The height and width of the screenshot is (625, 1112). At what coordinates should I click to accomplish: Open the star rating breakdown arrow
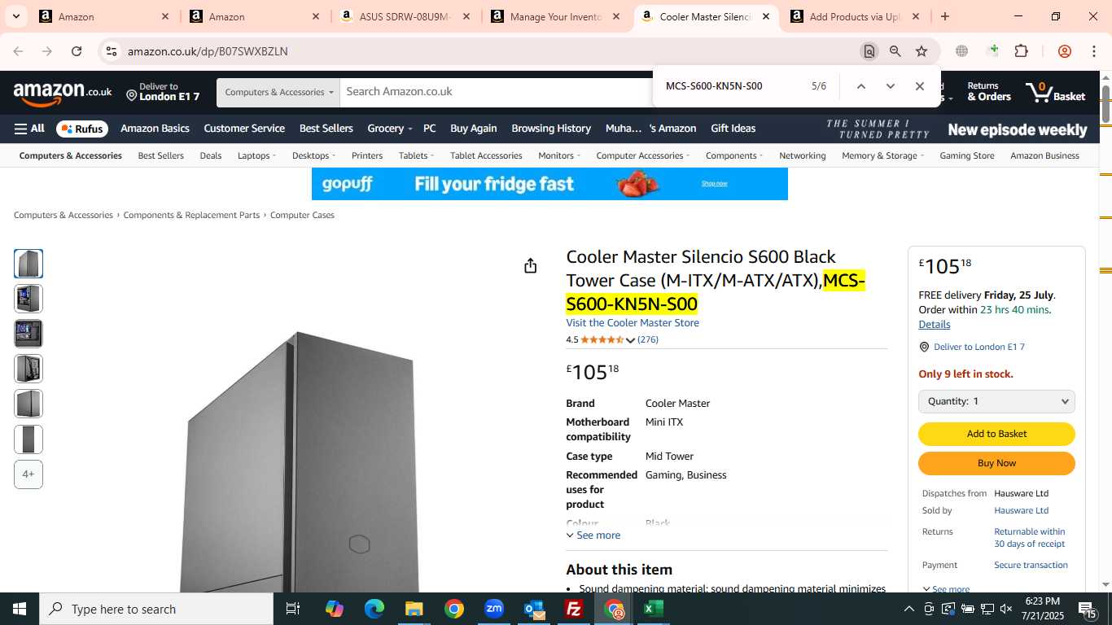[630, 340]
